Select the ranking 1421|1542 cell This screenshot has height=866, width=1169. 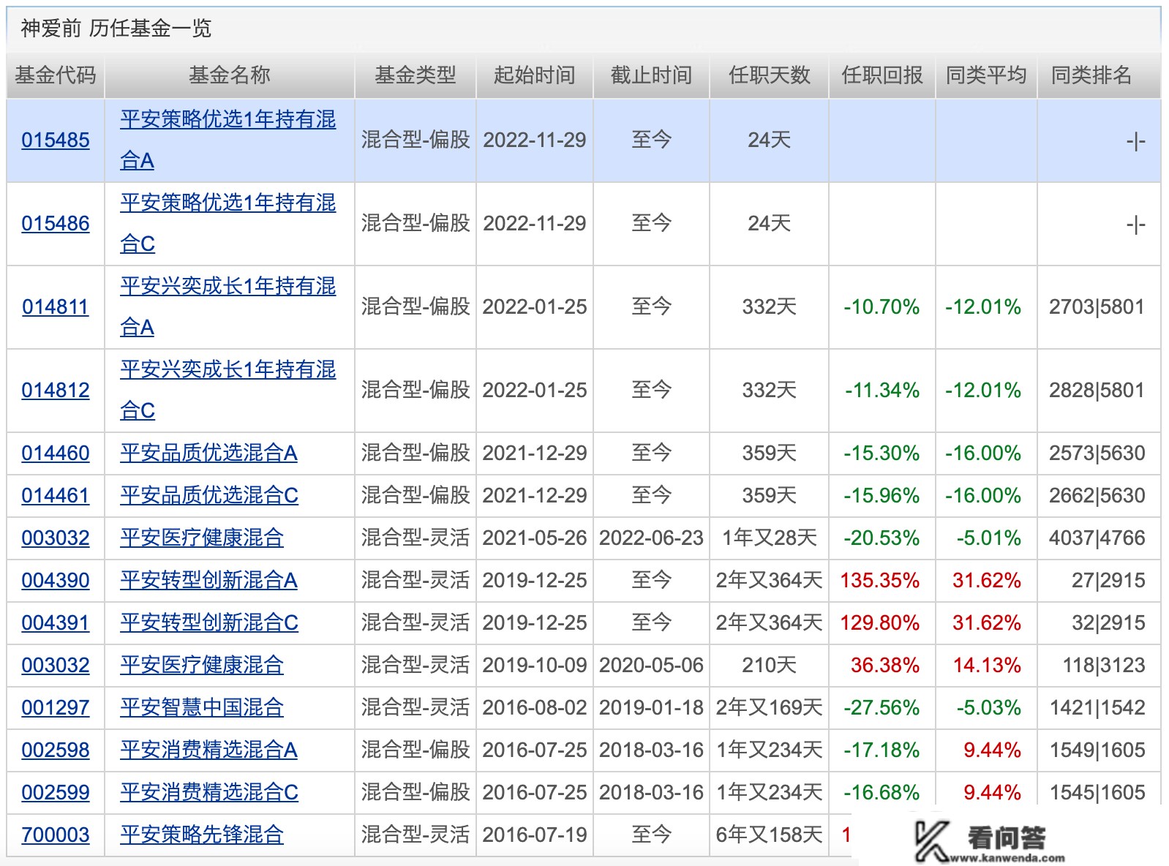(1097, 708)
